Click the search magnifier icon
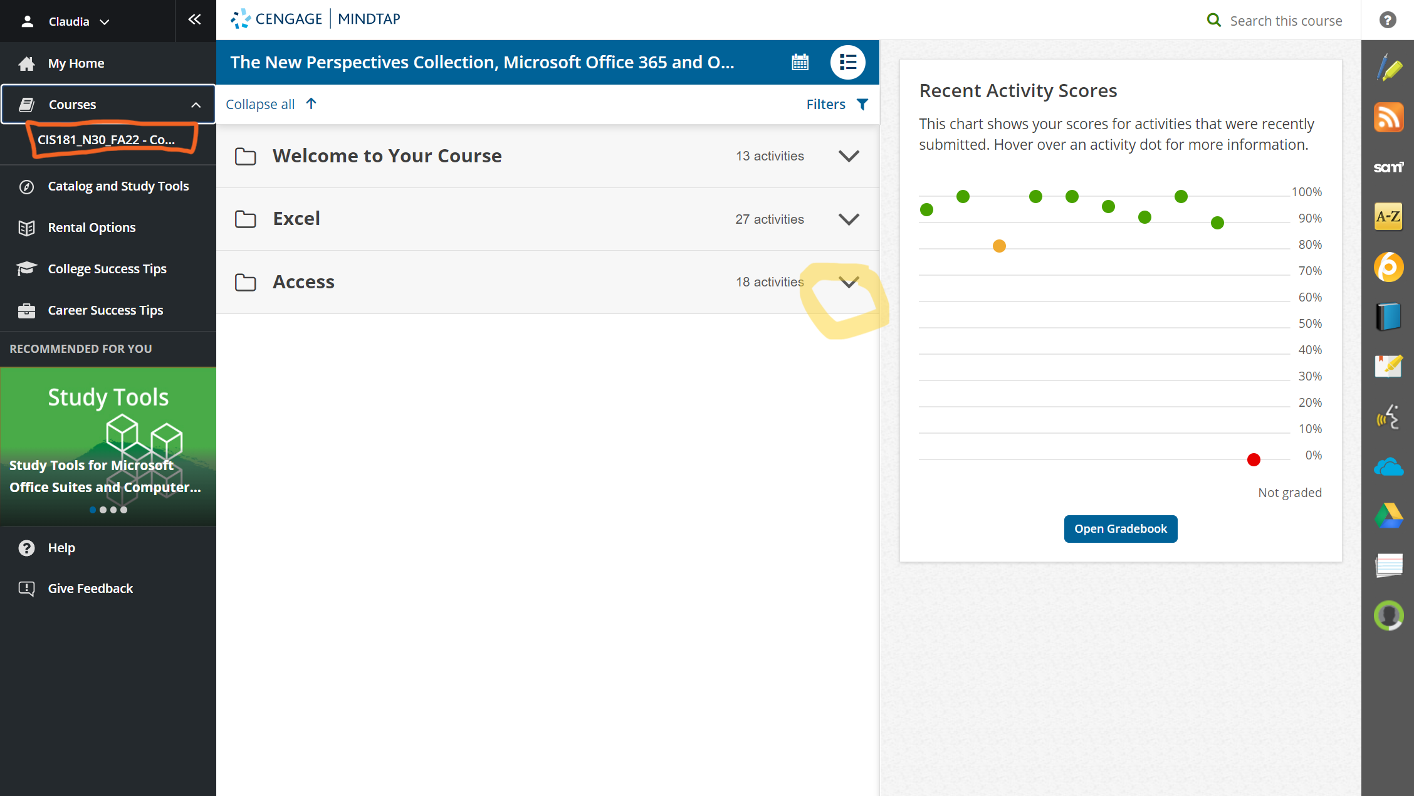 coord(1214,20)
